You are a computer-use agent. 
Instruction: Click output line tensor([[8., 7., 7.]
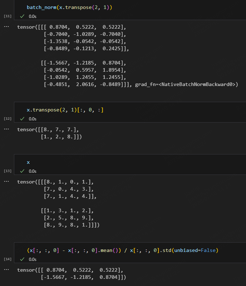(48, 129)
